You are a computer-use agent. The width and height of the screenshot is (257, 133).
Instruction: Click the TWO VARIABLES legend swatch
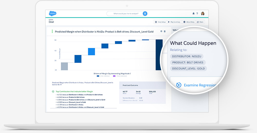(x=114, y=76)
